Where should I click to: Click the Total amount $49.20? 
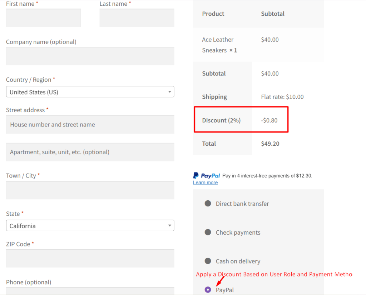click(270, 143)
